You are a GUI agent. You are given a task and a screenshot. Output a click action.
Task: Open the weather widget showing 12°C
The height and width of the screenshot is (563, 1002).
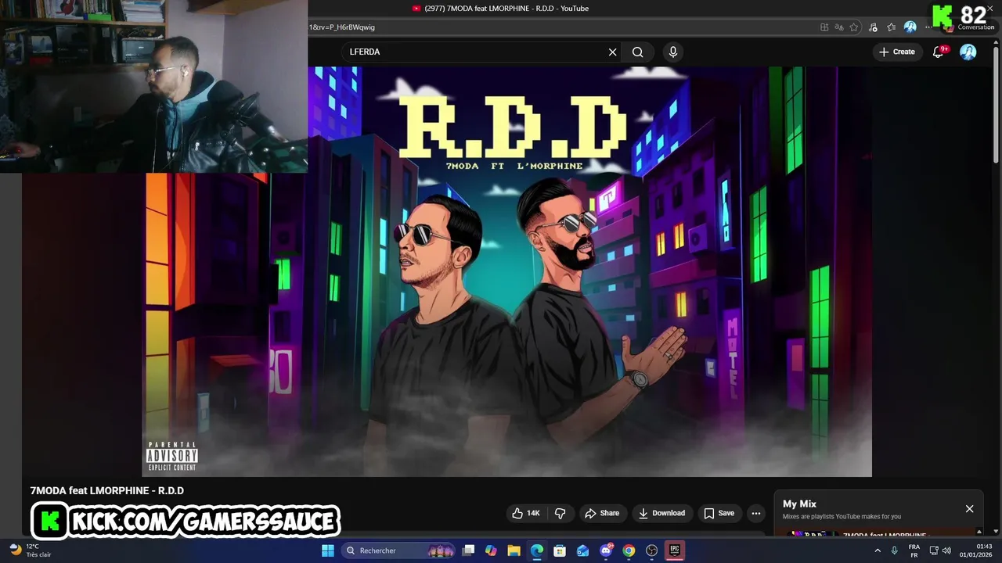click(x=30, y=550)
